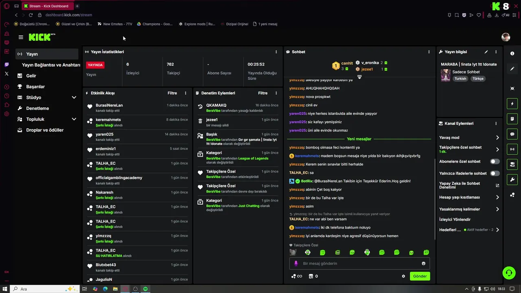521x293 pixels.
Task: Click Windows taskbar search box Ara
Action: point(45,289)
